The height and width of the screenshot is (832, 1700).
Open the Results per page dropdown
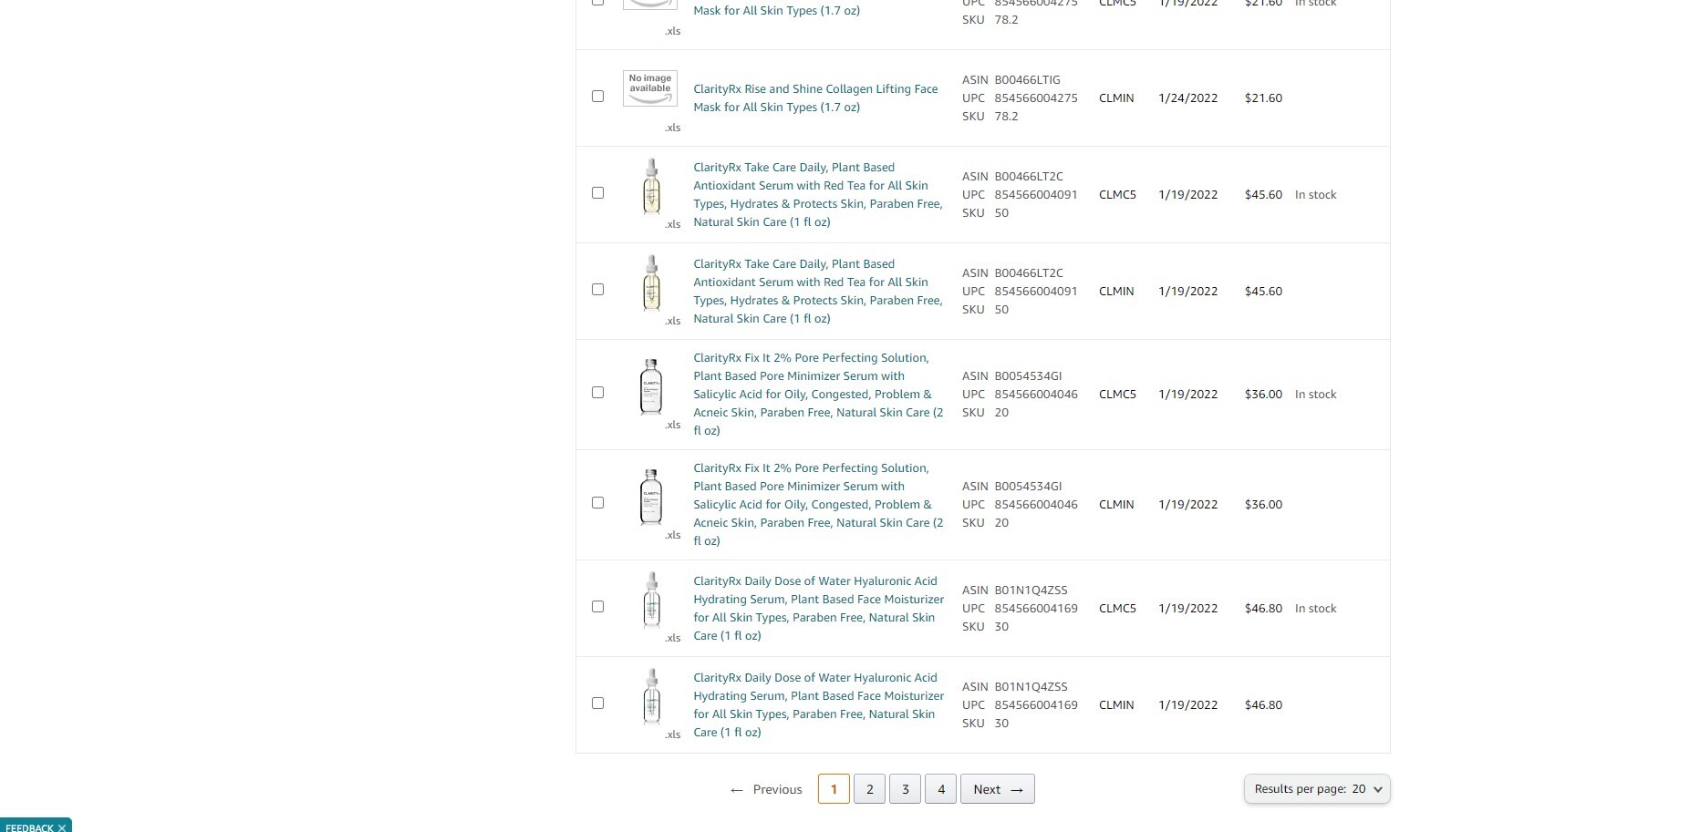point(1317,789)
